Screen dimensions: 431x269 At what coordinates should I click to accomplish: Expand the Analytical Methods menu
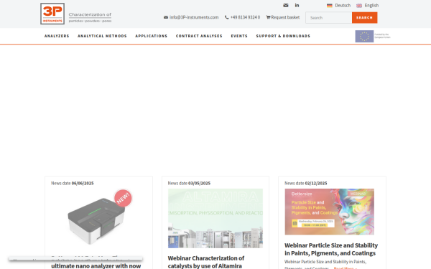pyautogui.click(x=102, y=36)
